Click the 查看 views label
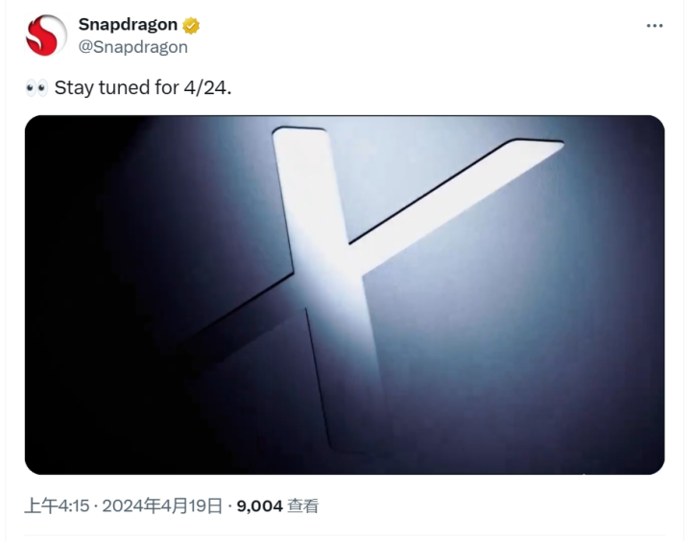The width and height of the screenshot is (691, 541). click(302, 506)
